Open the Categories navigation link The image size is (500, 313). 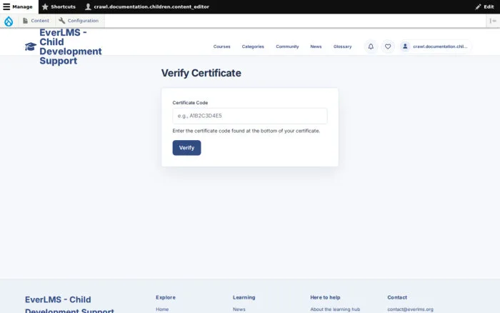253,46
